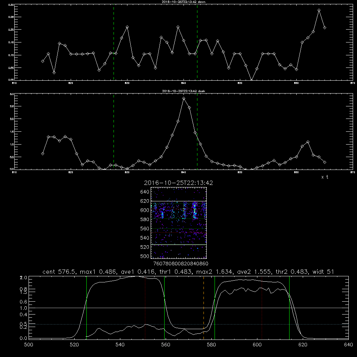Click the leftmost solid green line in bottom plot
Image resolution: width=357 pixels, height=357 pixels.
(86, 307)
